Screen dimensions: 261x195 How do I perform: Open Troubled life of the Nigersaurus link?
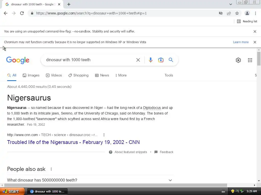[73, 142]
